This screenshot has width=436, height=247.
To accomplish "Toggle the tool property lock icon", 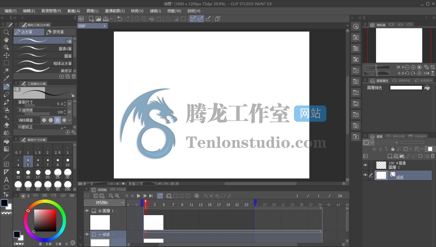I will 73,95.
